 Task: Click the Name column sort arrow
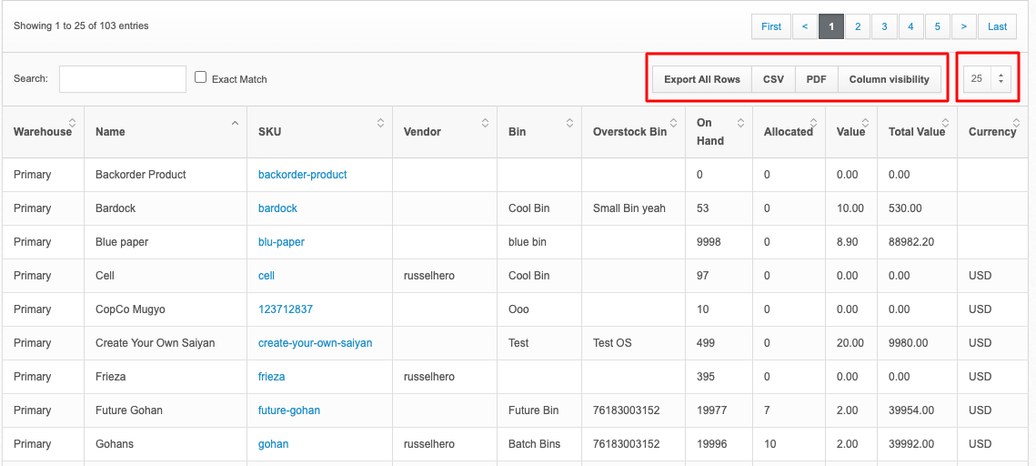tap(235, 123)
